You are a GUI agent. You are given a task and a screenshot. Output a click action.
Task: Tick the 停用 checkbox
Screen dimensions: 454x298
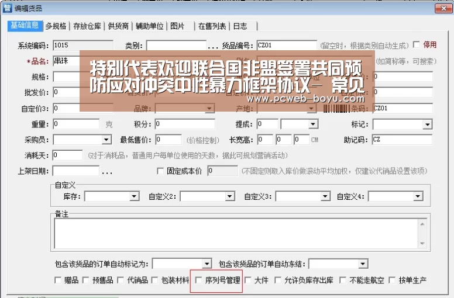pos(417,45)
